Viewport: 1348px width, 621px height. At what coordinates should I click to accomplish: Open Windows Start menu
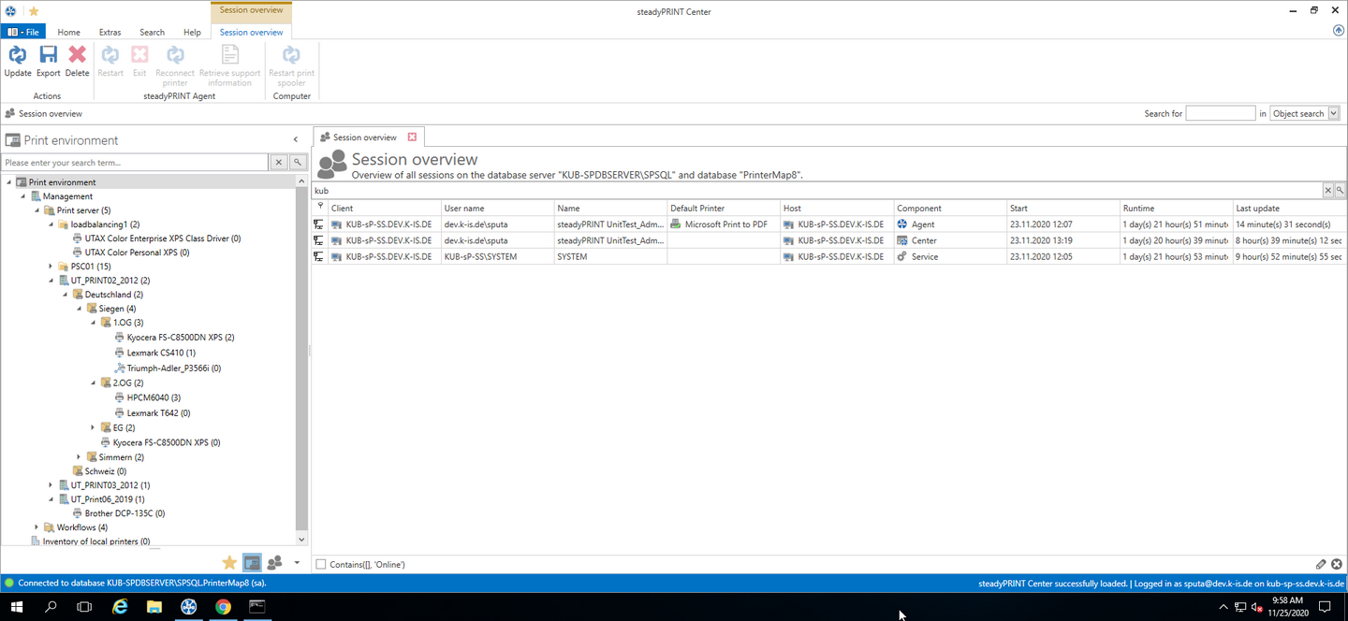click(17, 606)
